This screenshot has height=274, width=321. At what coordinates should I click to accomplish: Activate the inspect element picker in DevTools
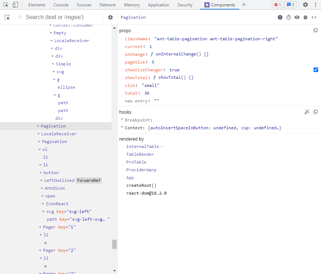(x=6, y=5)
